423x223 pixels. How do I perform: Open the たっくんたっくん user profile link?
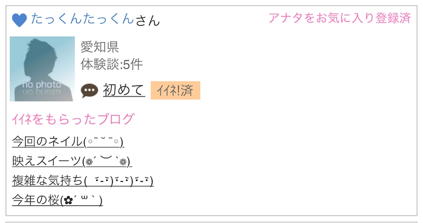point(83,19)
